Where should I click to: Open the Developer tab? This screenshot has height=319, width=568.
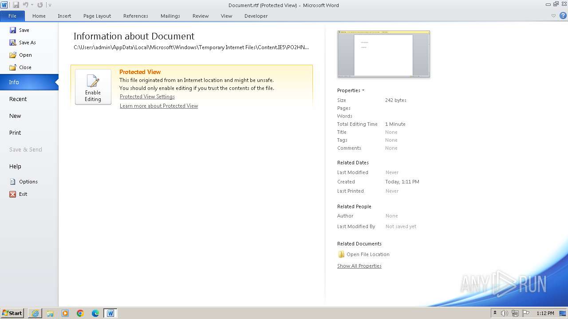(256, 16)
